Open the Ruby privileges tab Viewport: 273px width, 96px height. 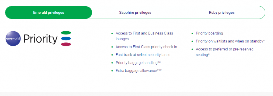[x=222, y=12]
